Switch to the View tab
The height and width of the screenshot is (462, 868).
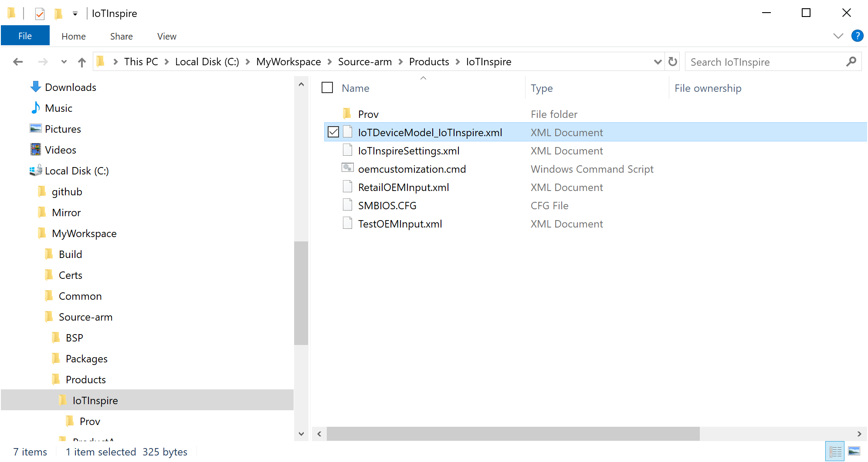(x=166, y=36)
